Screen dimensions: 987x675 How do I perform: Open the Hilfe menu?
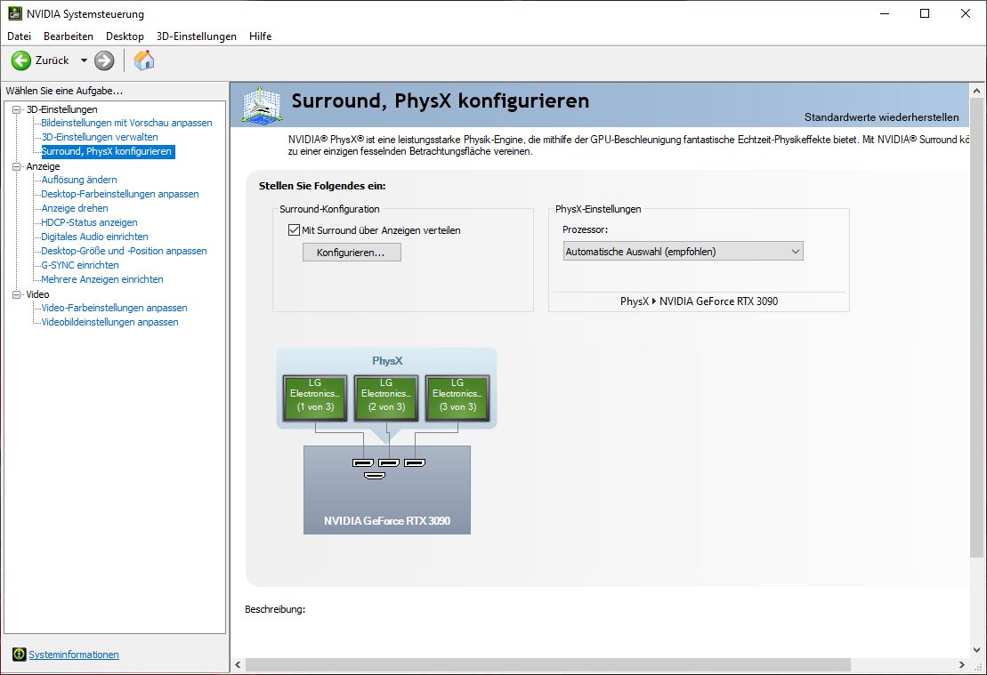tap(260, 36)
